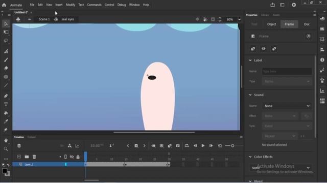
Task: Open the stage zoom 80% dropdown
Action: [240, 19]
